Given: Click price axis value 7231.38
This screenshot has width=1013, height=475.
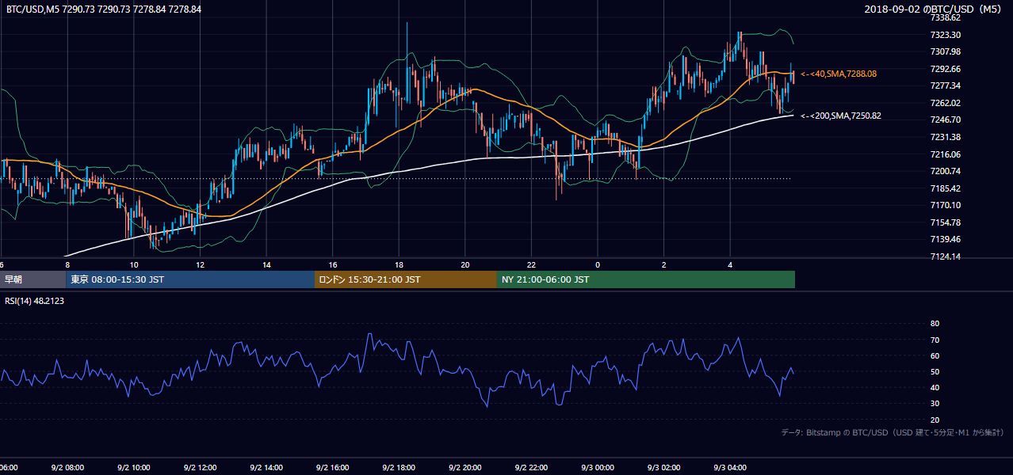Looking at the screenshot, I should tap(946, 137).
